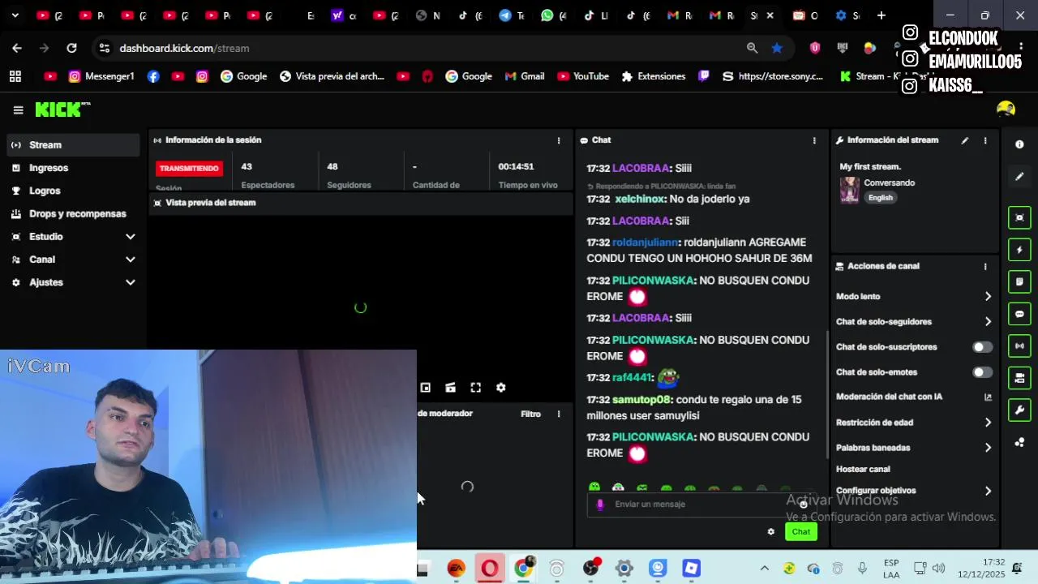This screenshot has height=584, width=1038.
Task: Toggle lightning bolt widget in right sidebar
Action: pyautogui.click(x=1019, y=250)
